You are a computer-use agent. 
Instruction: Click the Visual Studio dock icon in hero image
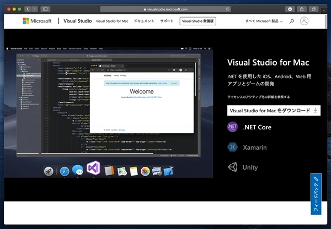pos(93,168)
